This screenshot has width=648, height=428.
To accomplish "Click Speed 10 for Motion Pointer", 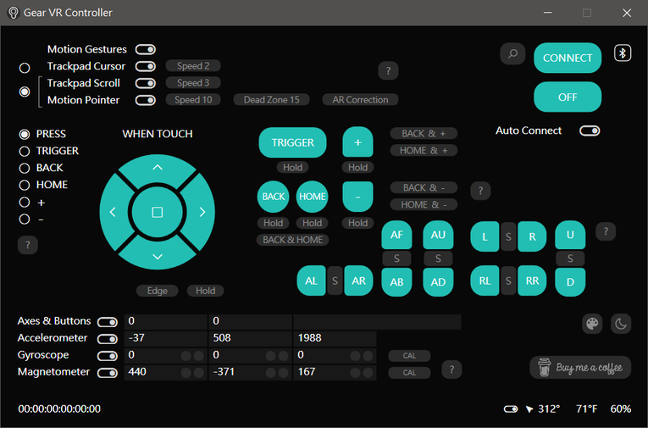I will point(193,100).
